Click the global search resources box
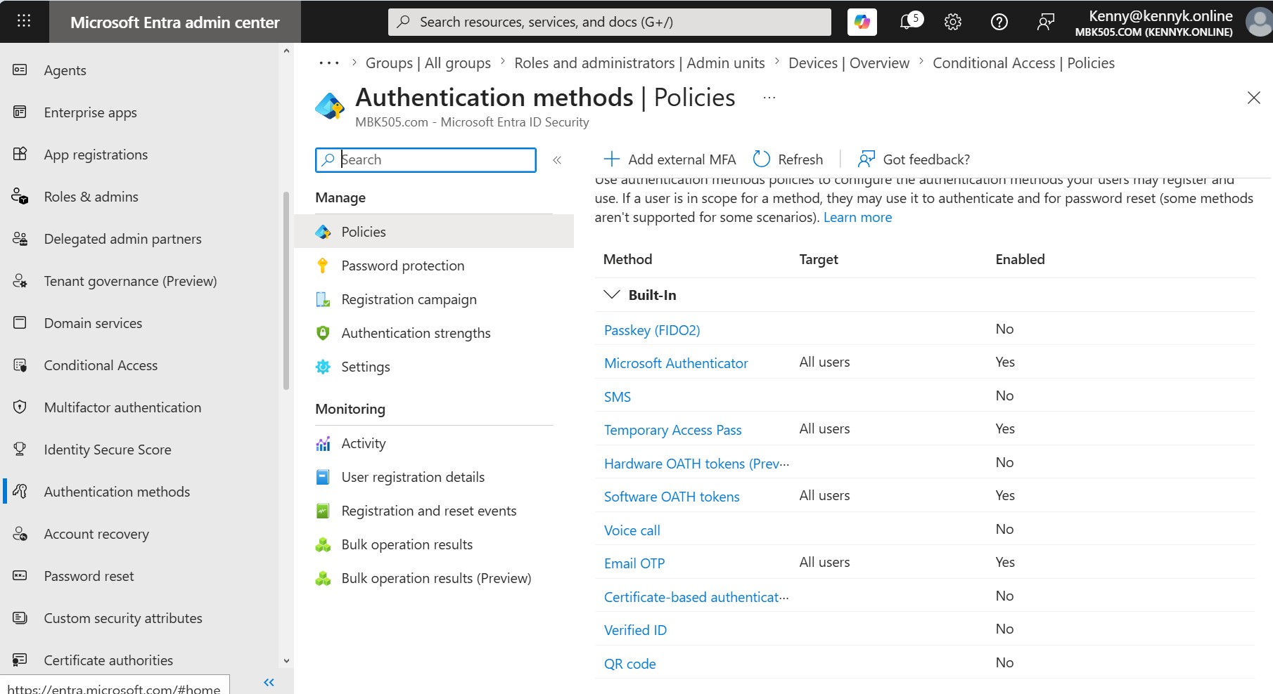The width and height of the screenshot is (1273, 694). click(609, 22)
